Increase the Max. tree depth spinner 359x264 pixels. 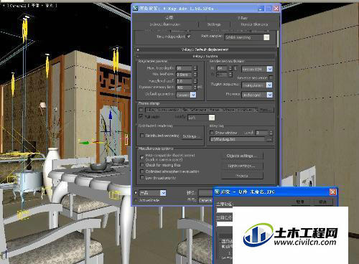[195, 67]
